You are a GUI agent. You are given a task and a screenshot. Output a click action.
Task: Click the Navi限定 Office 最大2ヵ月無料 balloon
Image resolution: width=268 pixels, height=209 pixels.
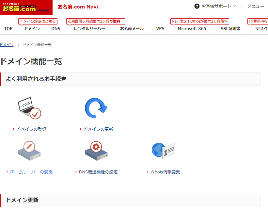pyautogui.click(x=200, y=21)
